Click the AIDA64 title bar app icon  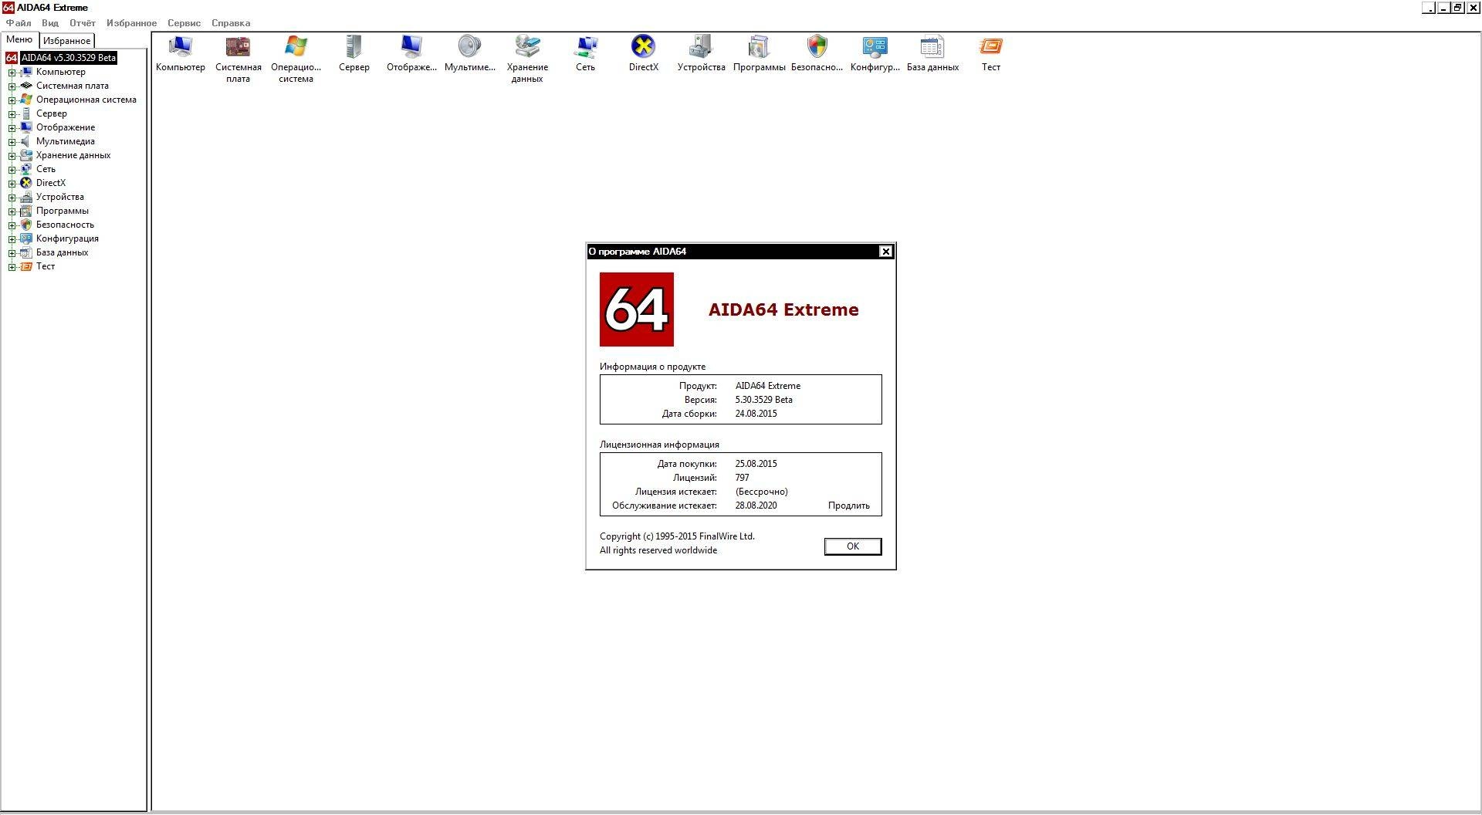(8, 8)
